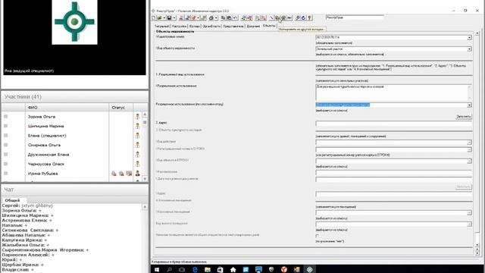Click the dark person icon for Ирина Рубцова
485x273 pixels.
click(x=137, y=174)
